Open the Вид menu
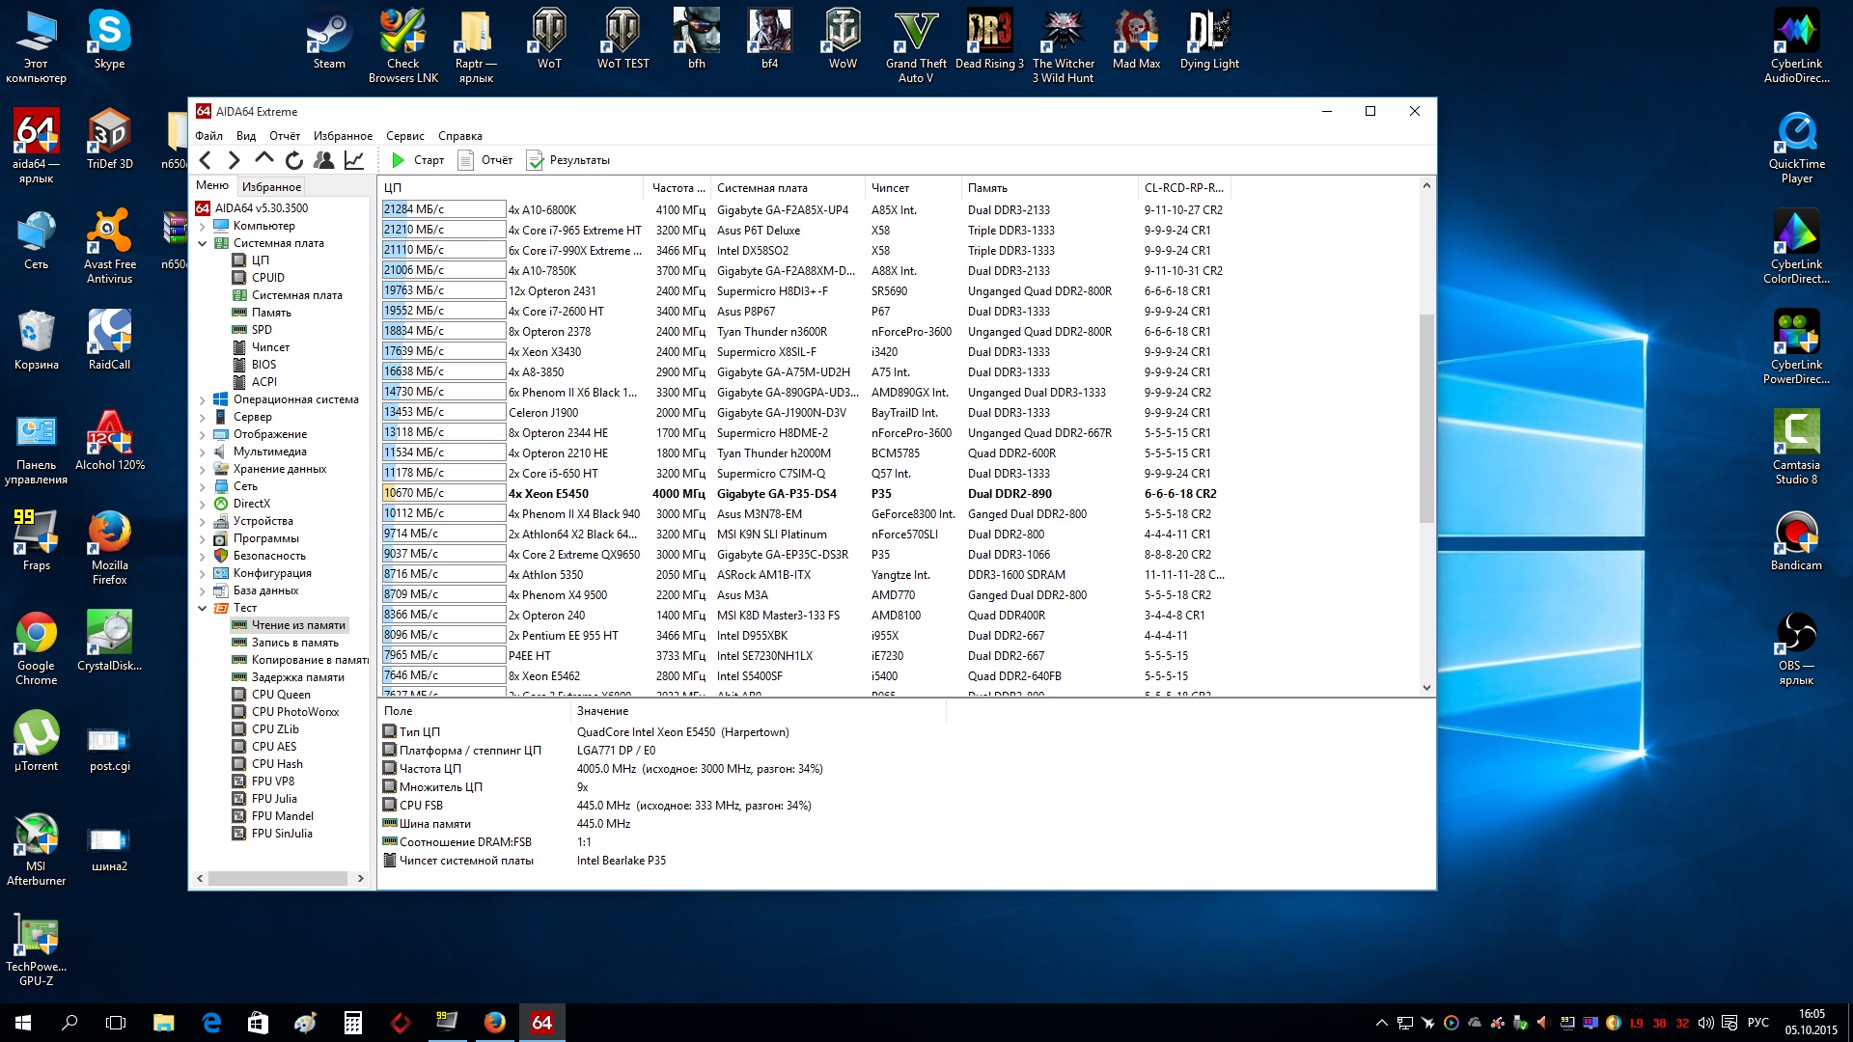This screenshot has height=1042, width=1853. pos(246,136)
